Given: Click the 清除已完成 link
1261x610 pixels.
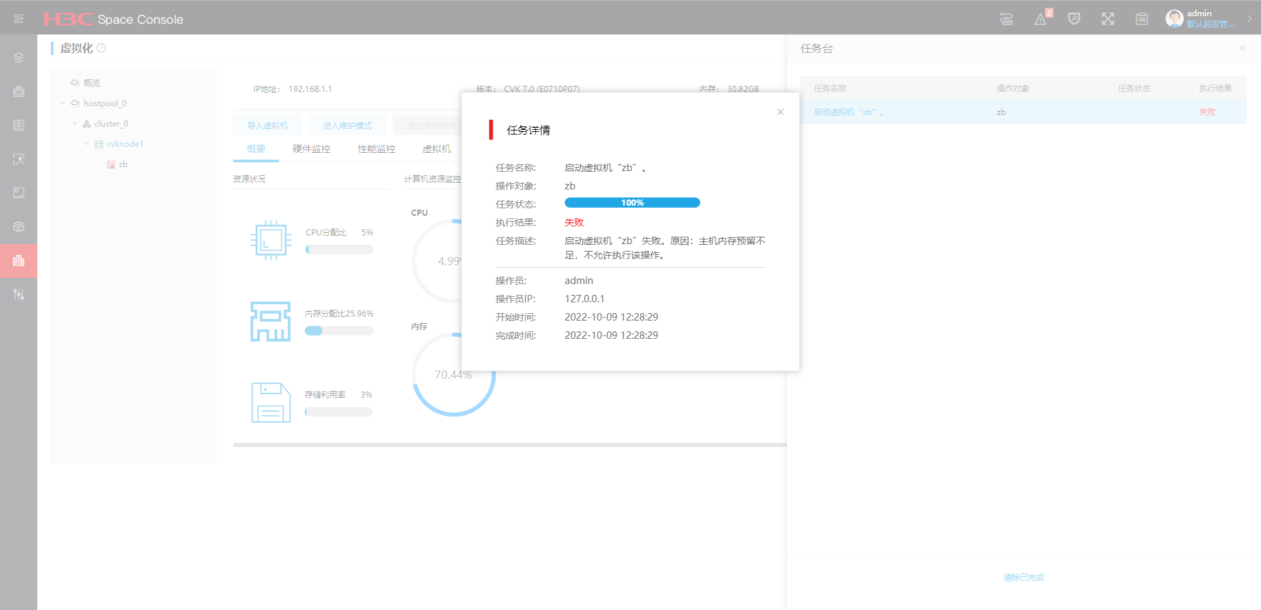Looking at the screenshot, I should coord(1024,578).
